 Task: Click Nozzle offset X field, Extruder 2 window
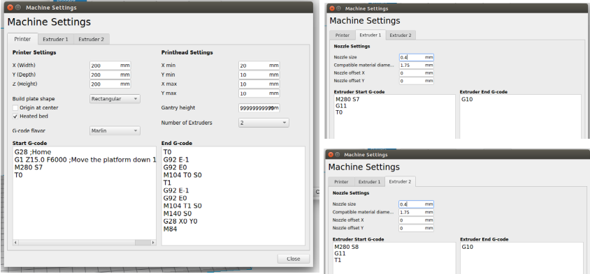(416, 220)
